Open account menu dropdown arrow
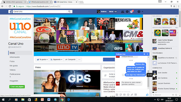Screen dimensions: 181x102 (x=142, y=12)
